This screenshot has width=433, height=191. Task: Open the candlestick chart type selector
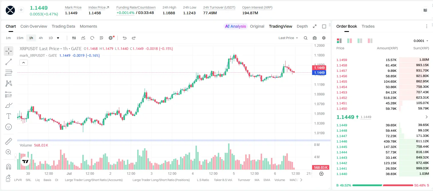[74, 38]
